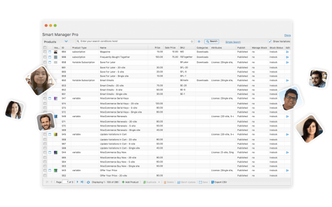The image size is (332, 207).
Task: Open edit icon for Update Variations In Cart row
Action: point(287,134)
